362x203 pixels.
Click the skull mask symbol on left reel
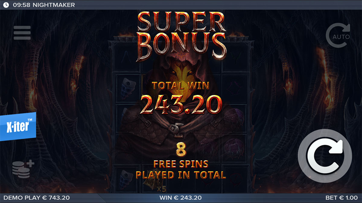coord(127,88)
